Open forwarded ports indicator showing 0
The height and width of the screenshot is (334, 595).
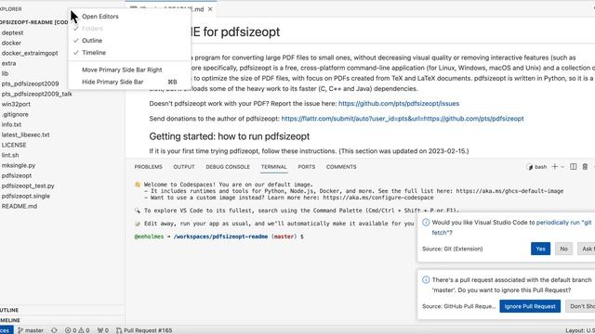[103, 330]
